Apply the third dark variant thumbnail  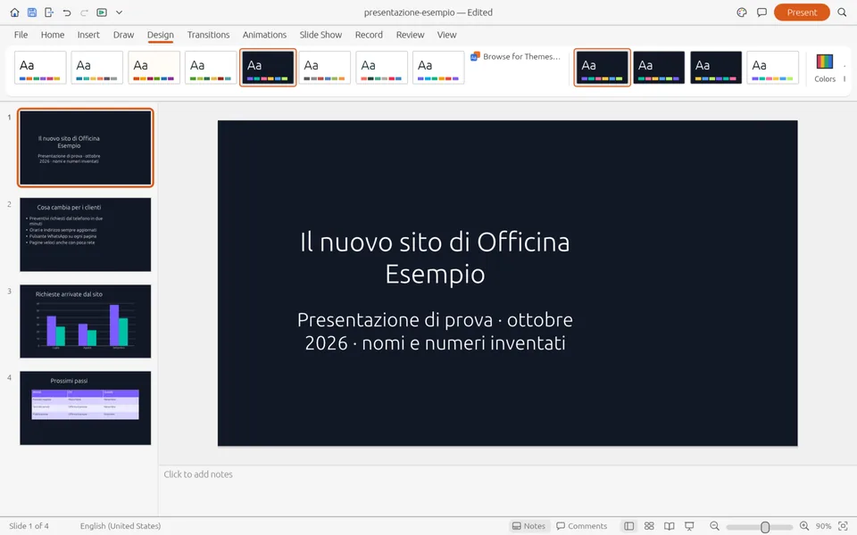click(x=716, y=67)
